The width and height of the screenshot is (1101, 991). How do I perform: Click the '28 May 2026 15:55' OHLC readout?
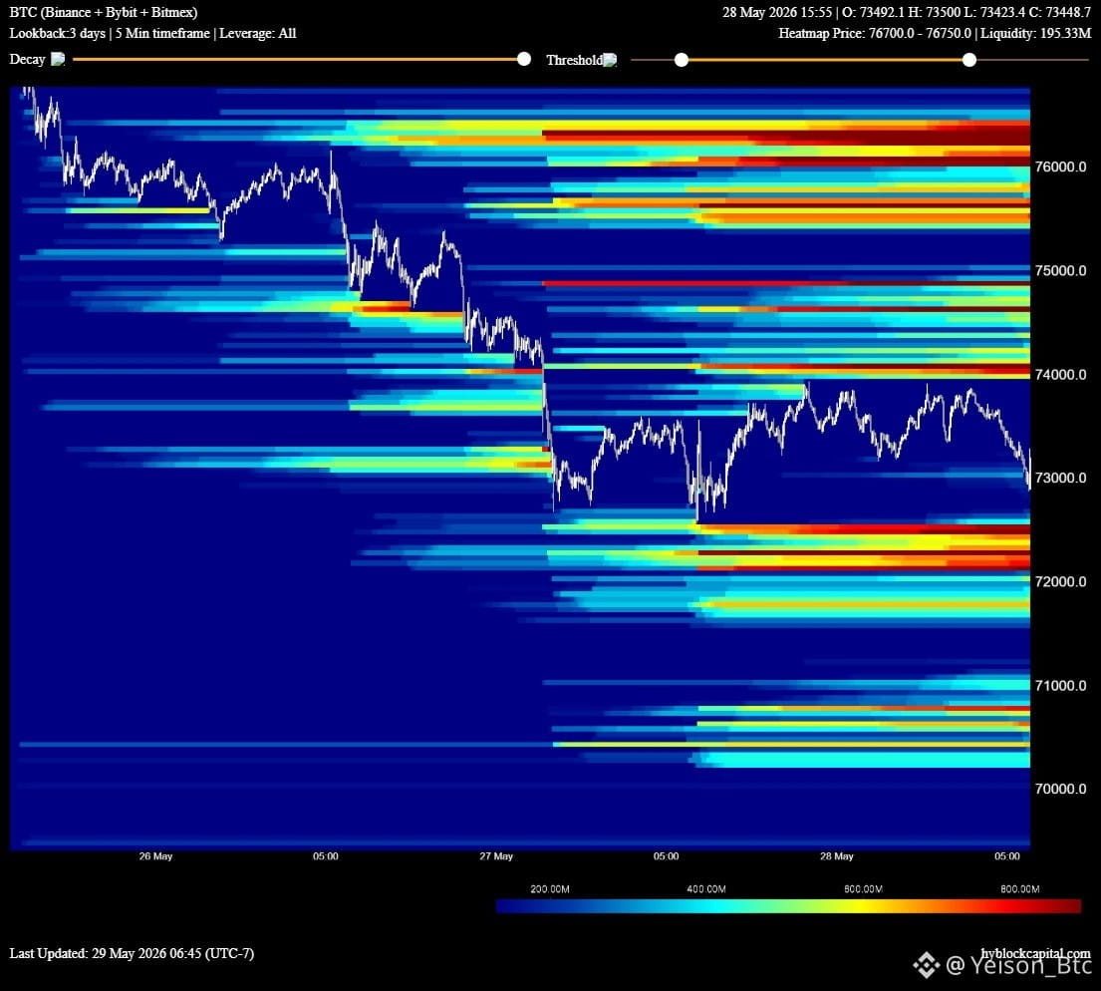coord(907,12)
